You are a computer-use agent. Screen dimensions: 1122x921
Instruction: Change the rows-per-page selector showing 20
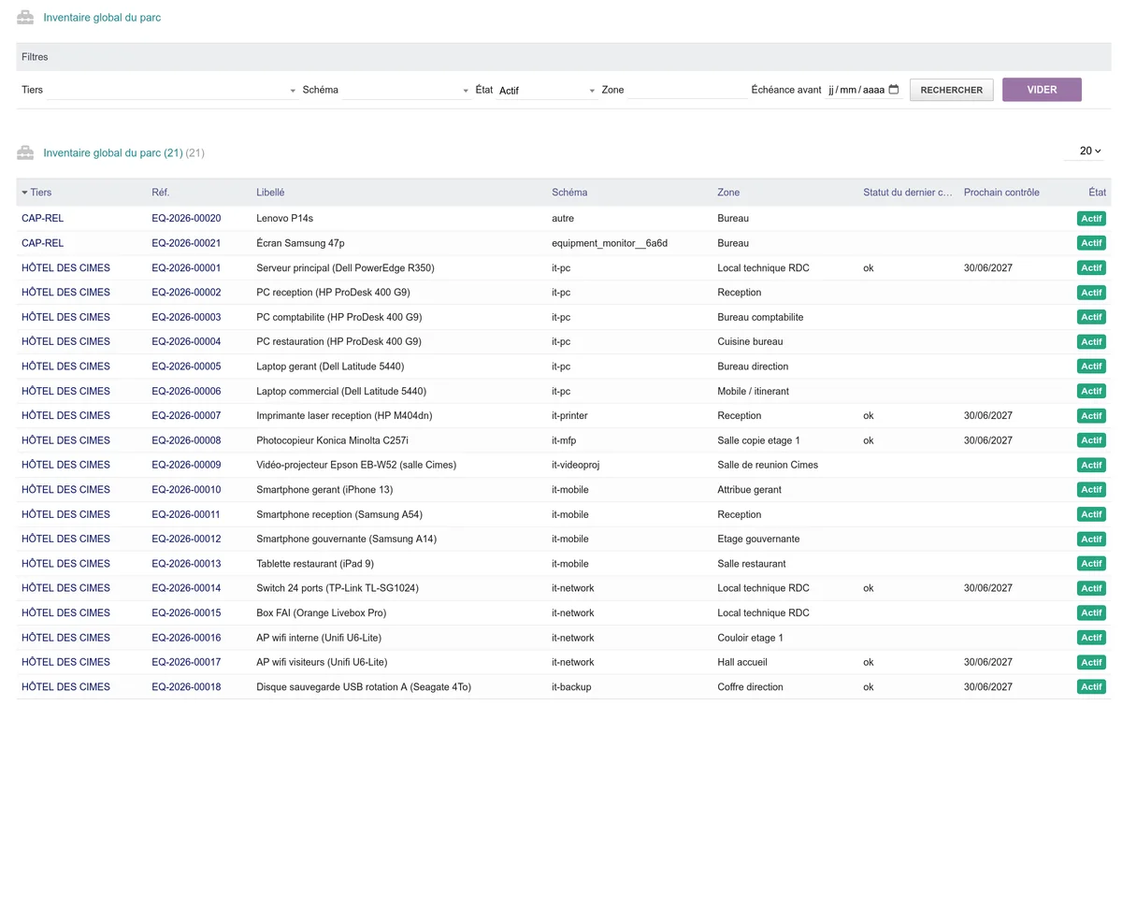(1086, 151)
